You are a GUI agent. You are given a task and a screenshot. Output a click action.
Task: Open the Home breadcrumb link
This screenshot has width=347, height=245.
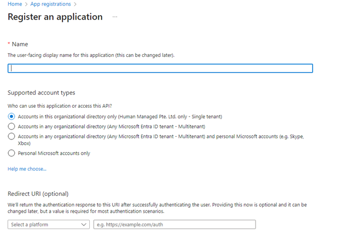(15, 4)
